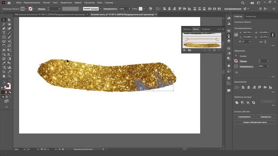Viewport: 278px width, 156px height.
Task: Switch to the Библиотеки tab
Action: [251, 16]
